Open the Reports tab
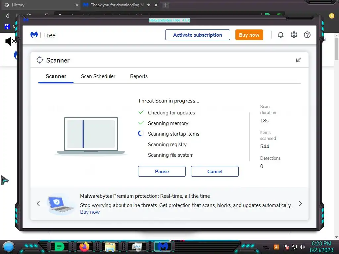This screenshot has height=254, width=339. (x=139, y=76)
